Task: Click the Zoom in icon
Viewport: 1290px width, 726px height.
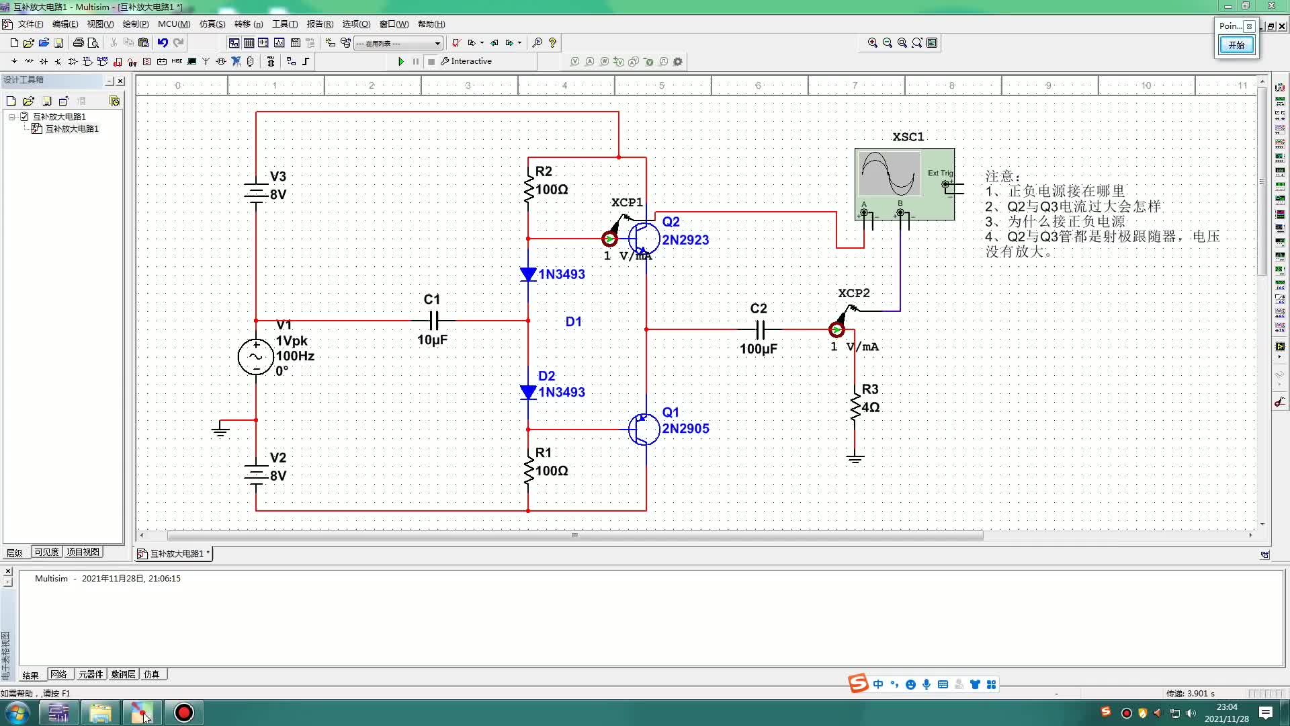Action: pos(873,42)
